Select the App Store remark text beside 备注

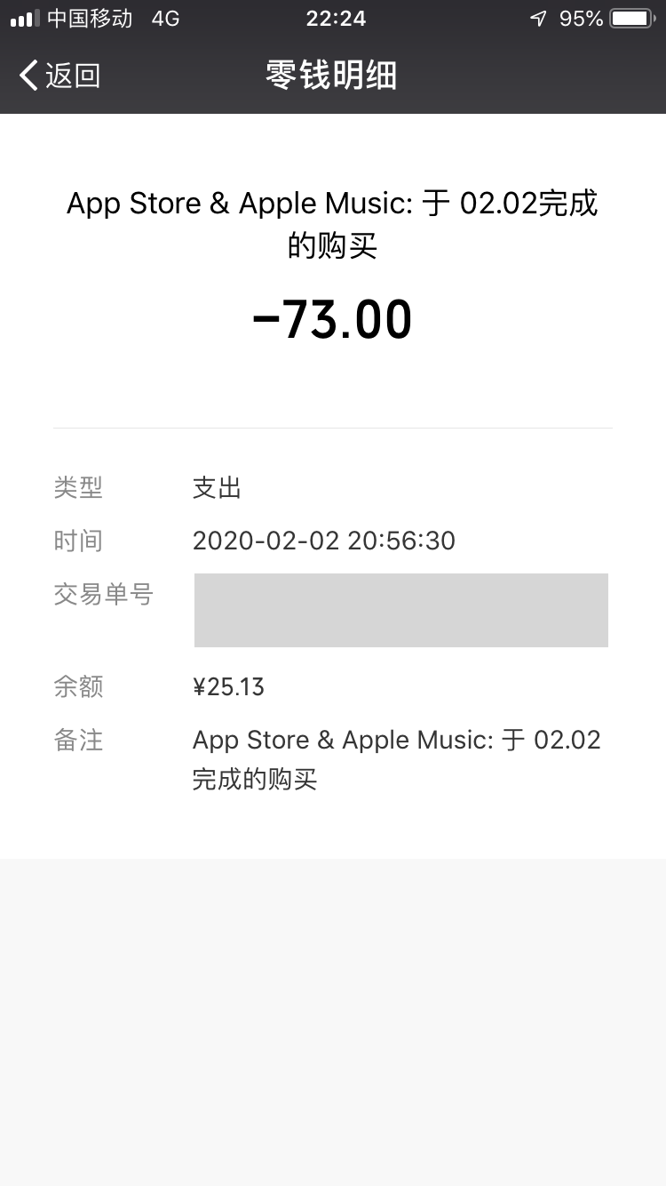[x=396, y=759]
